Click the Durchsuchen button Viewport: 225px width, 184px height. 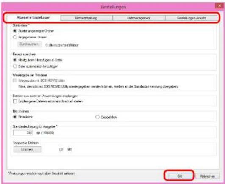pos(30,44)
